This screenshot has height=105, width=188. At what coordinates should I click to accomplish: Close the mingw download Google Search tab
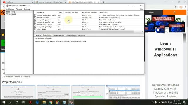pos(65,2)
